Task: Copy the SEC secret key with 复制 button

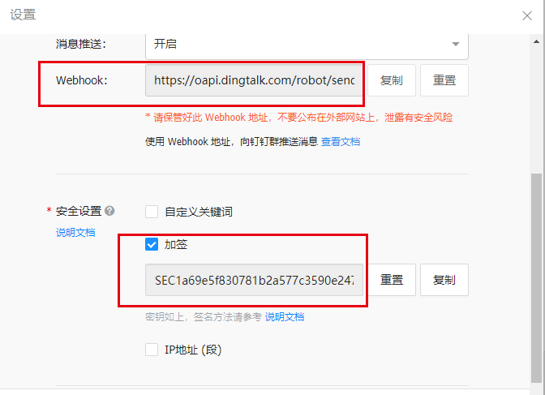Action: 444,280
